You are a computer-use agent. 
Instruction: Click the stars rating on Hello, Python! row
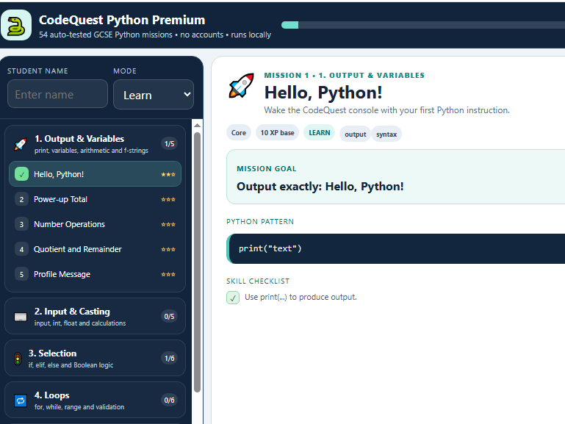(x=168, y=174)
